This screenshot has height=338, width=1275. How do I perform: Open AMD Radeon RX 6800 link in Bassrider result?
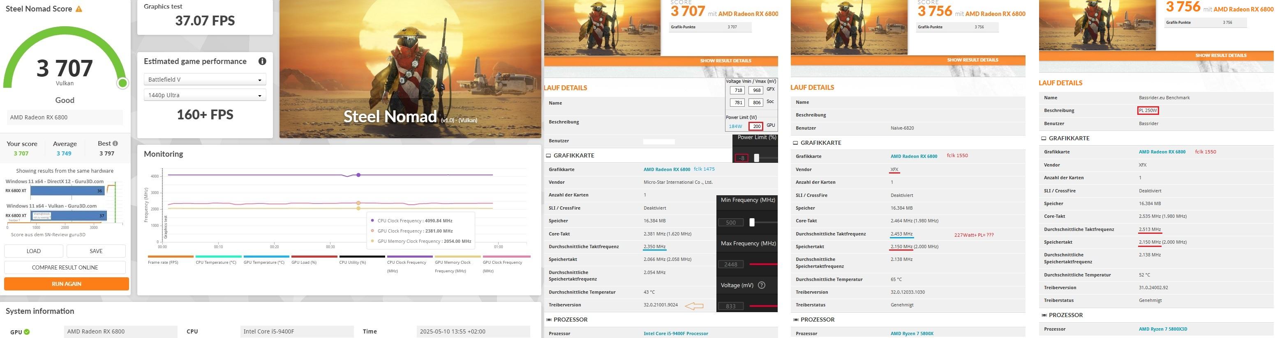point(1162,152)
